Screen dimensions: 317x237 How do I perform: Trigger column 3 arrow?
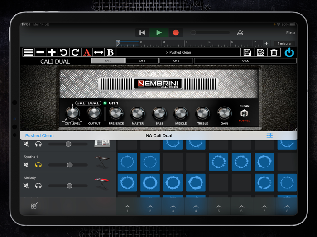[173, 207]
